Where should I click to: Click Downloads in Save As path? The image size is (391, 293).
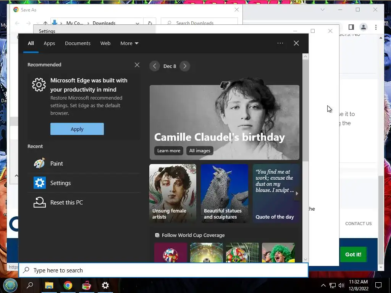(x=104, y=23)
